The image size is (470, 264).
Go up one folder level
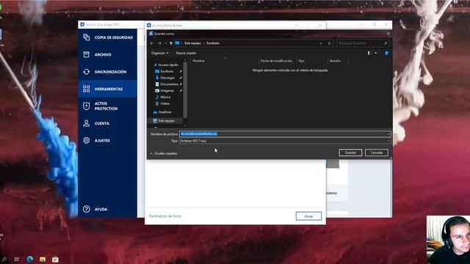tap(171, 43)
